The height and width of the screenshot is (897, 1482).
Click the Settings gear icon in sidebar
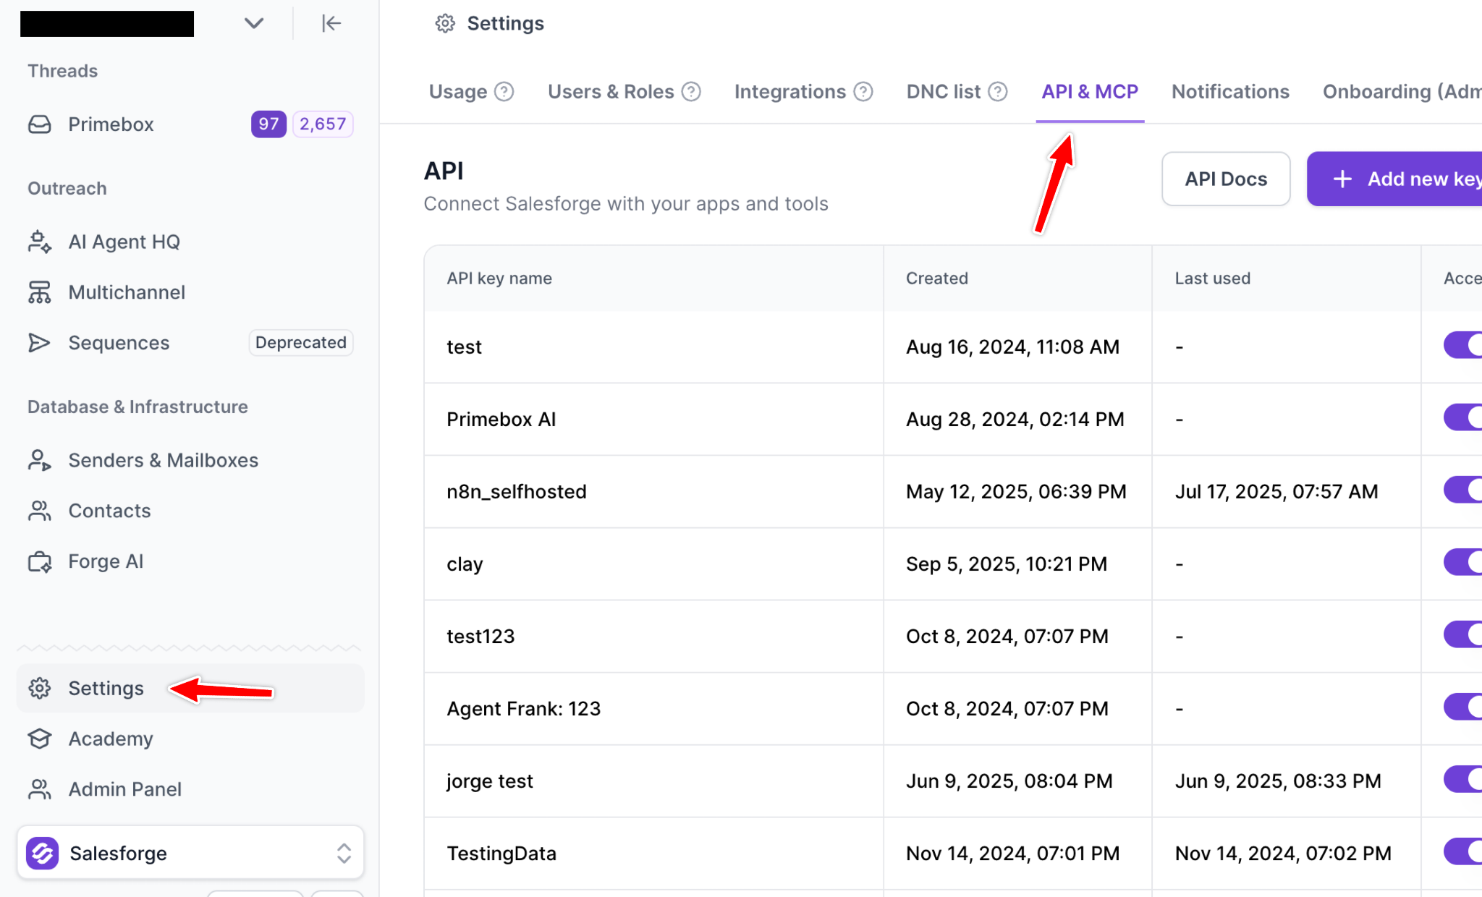pos(40,688)
